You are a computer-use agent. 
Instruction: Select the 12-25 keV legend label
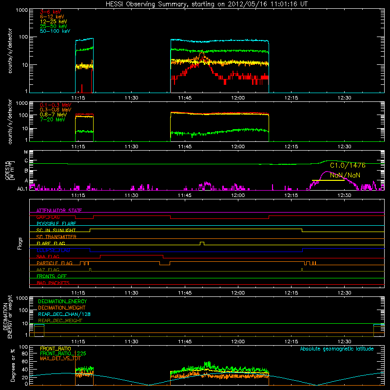tap(54, 21)
